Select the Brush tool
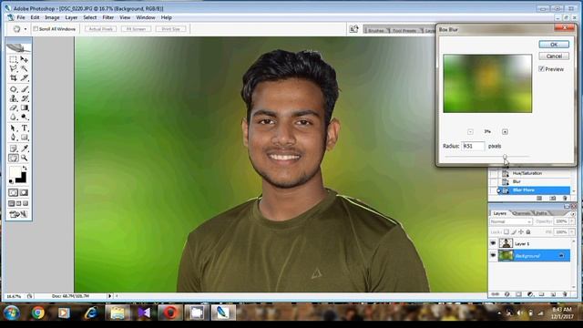Image resolution: width=583 pixels, height=328 pixels. click(x=25, y=89)
